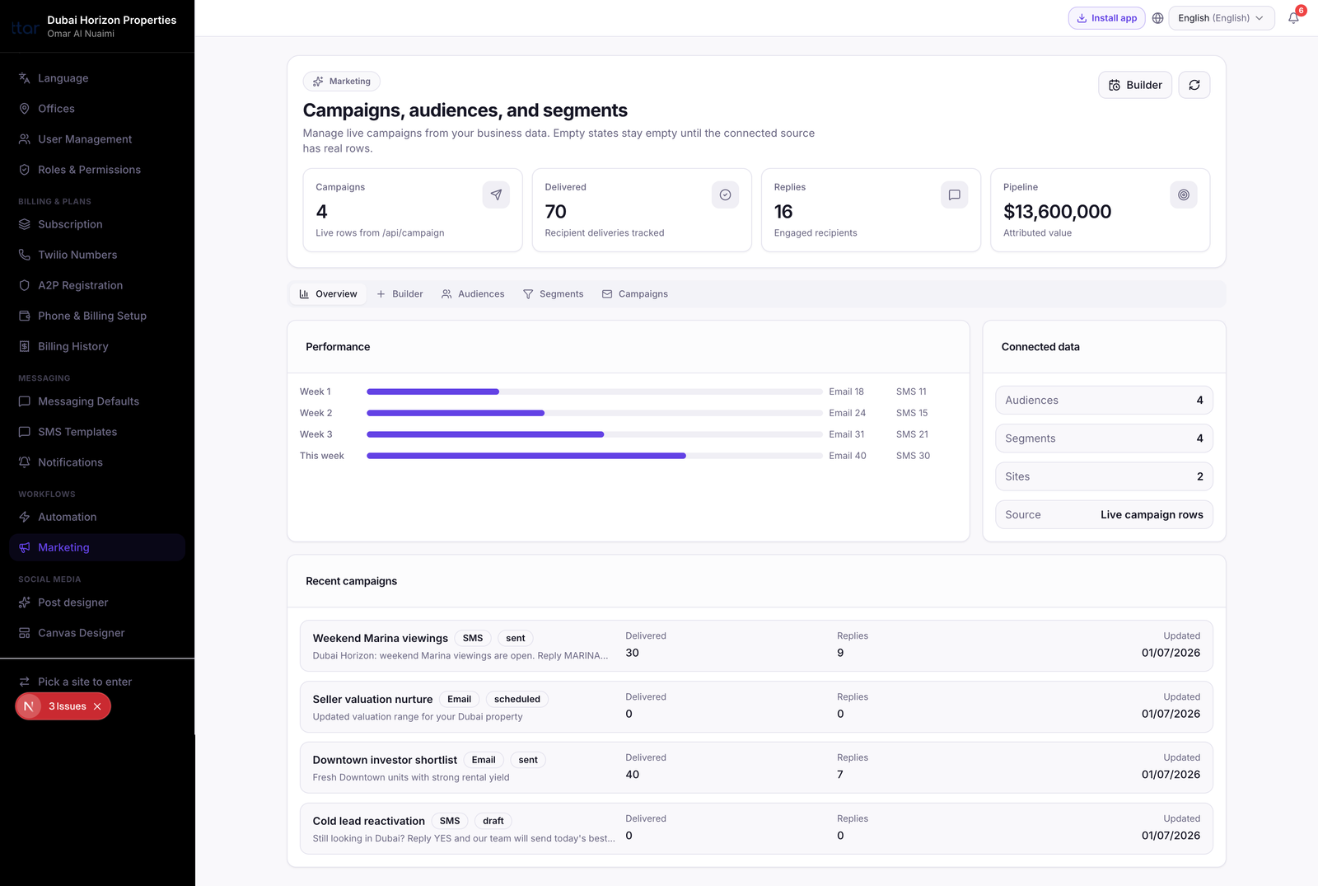This screenshot has width=1318, height=886.
Task: Click the Source Live campaign rows entry
Action: 1104,514
